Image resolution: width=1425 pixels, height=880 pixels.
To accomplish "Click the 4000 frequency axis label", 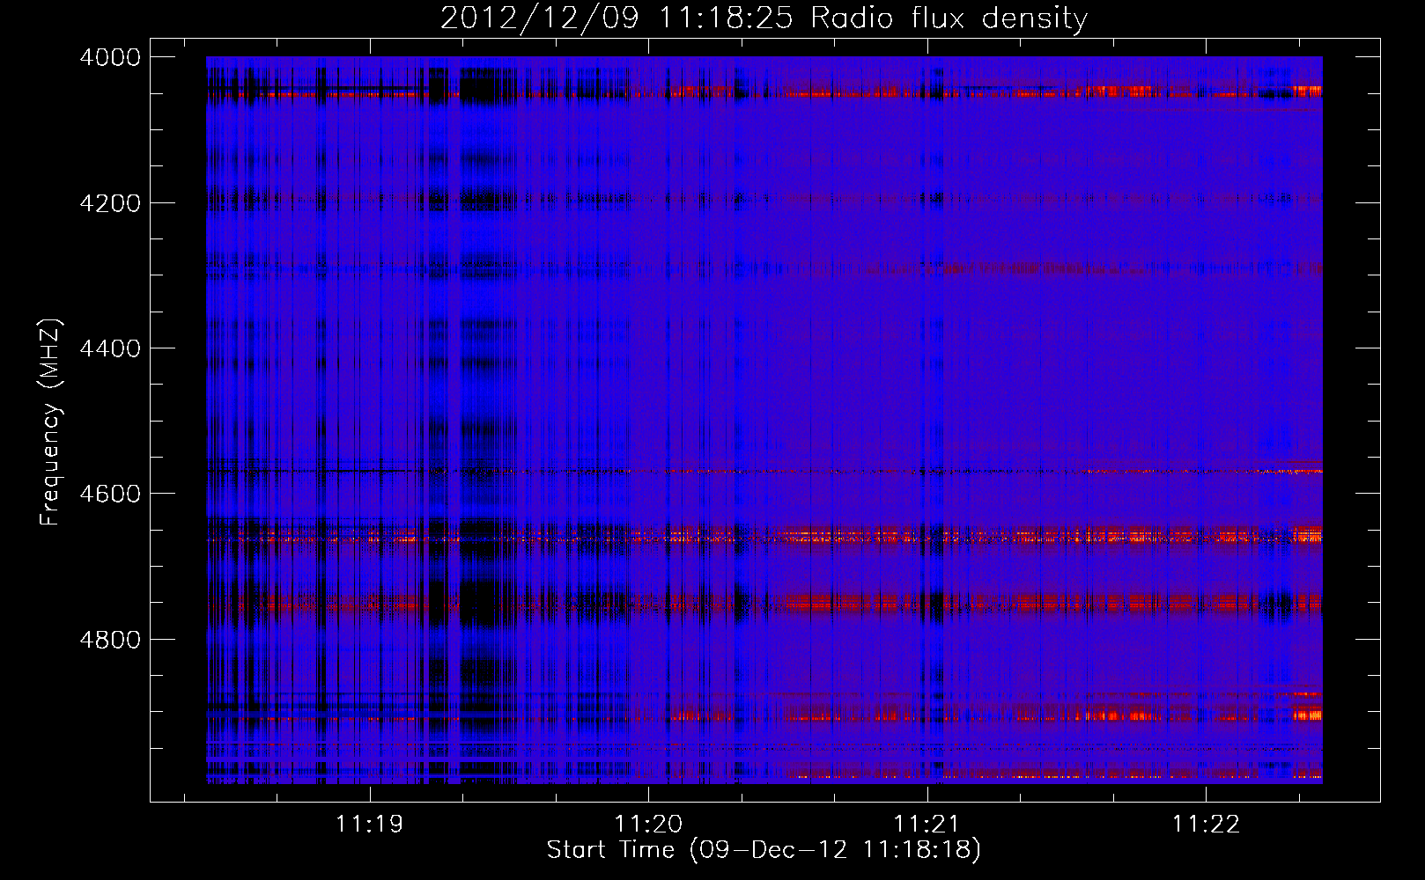I will 110,57.
